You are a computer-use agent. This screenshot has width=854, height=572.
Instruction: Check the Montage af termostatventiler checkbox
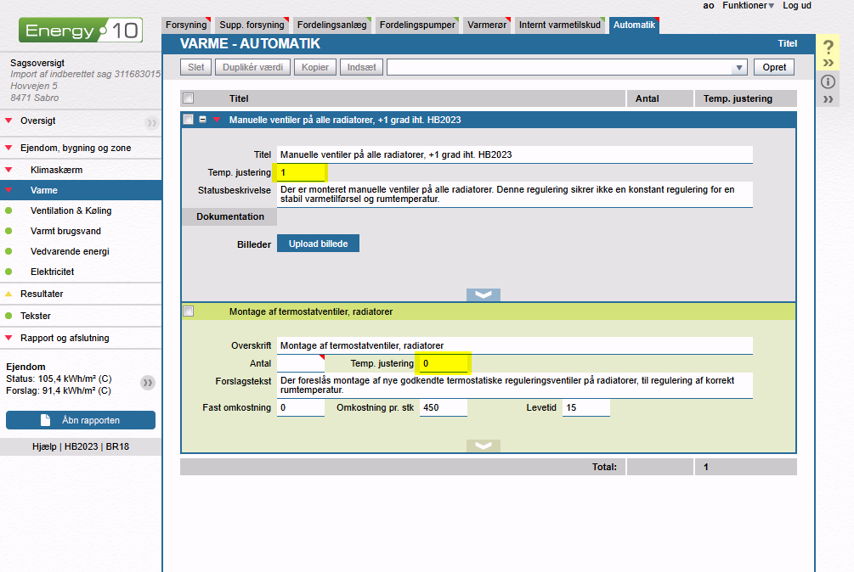point(189,311)
